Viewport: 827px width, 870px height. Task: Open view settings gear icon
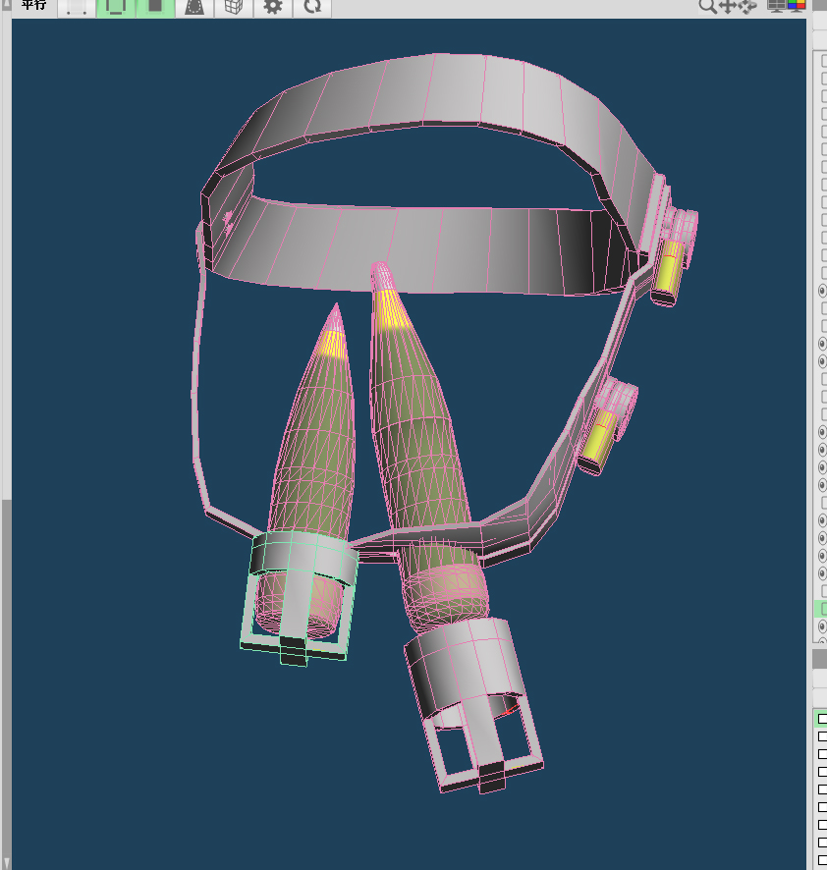(272, 7)
